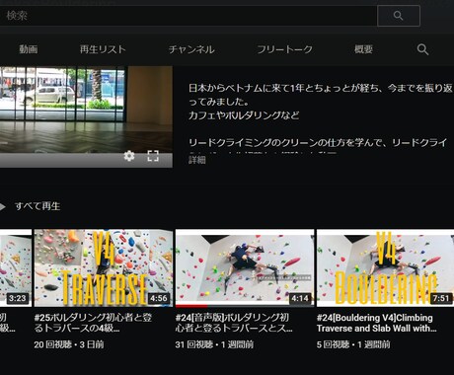Focus the 検索 search input field
Image resolution: width=454 pixels, height=375 pixels.
[189, 16]
